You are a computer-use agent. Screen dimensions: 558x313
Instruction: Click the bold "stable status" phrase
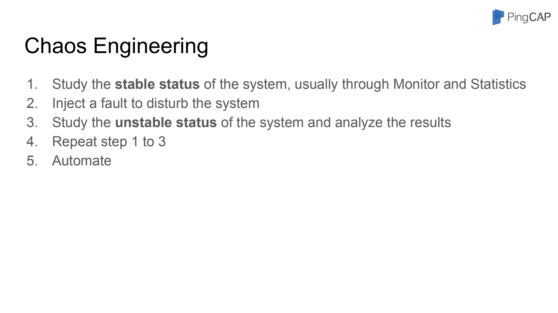coord(157,84)
